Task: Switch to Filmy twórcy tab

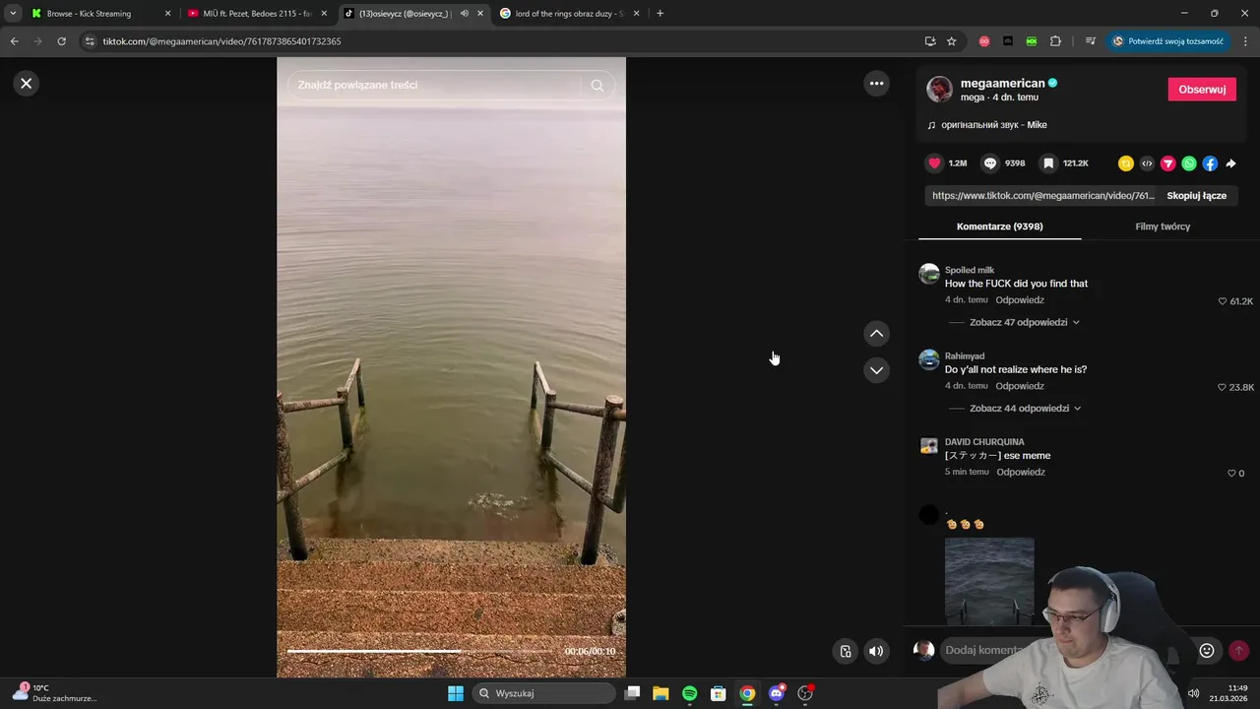Action: click(x=1163, y=226)
